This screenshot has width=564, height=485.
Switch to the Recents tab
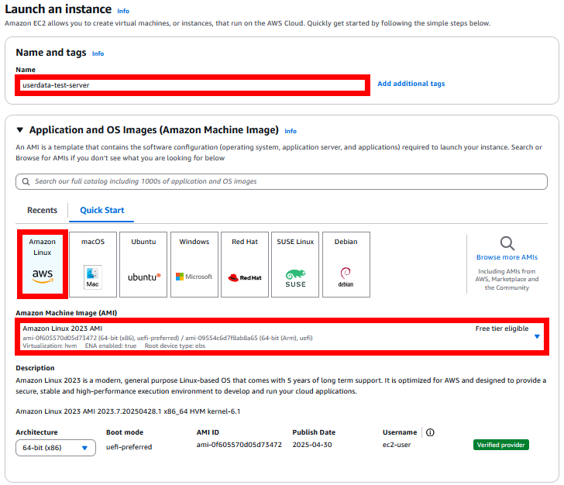(x=42, y=210)
